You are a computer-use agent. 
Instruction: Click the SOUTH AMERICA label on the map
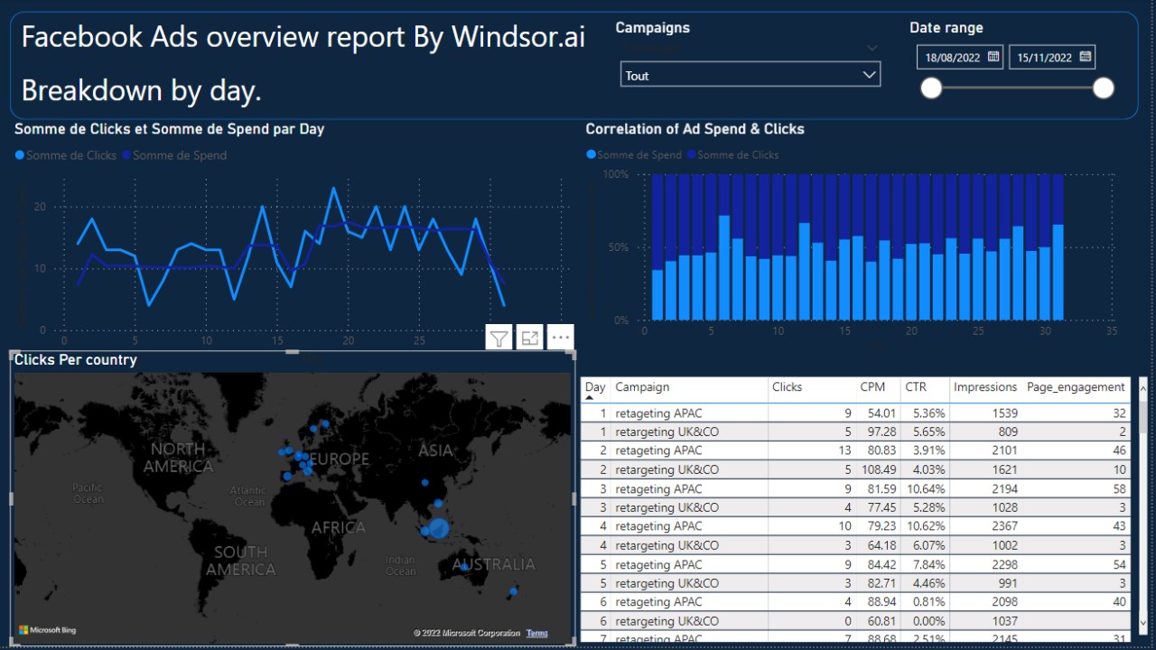[x=240, y=561]
